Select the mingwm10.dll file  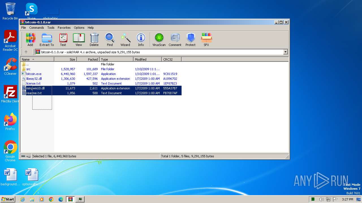[101, 88]
